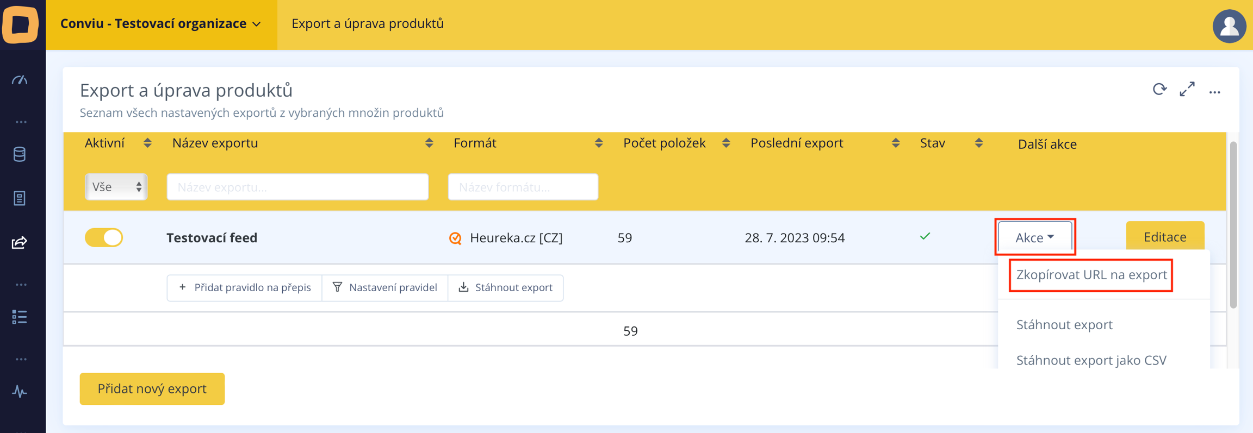Open the Vše active filter dropdown
Viewport: 1253px width, 433px height.
pos(116,187)
